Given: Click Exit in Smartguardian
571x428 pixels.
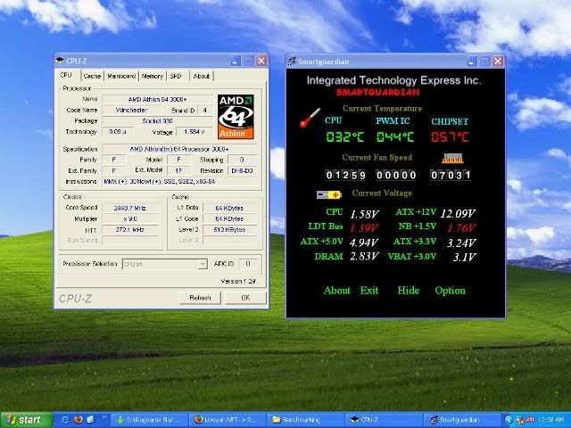Looking at the screenshot, I should tap(368, 291).
